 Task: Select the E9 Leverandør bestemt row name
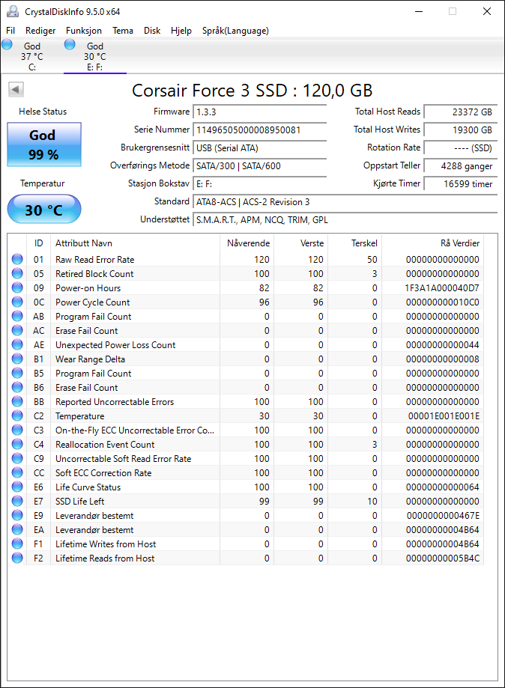click(94, 516)
